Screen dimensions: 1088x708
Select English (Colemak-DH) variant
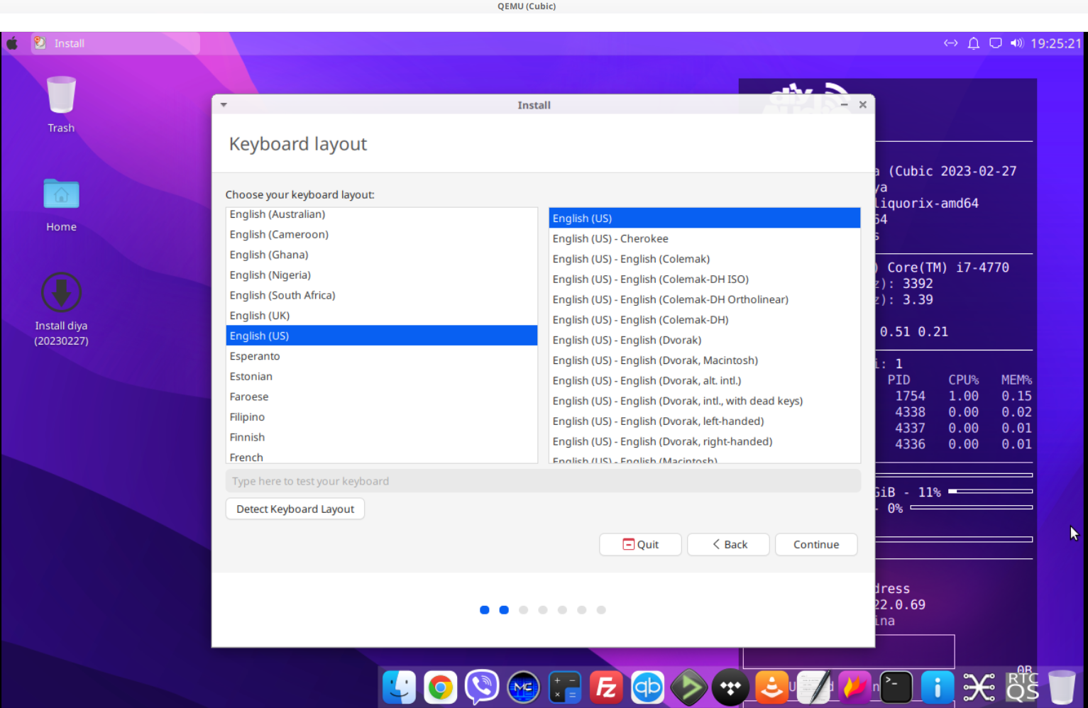point(705,320)
